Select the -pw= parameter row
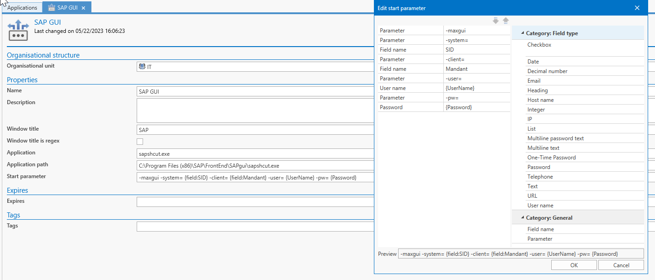 point(444,98)
